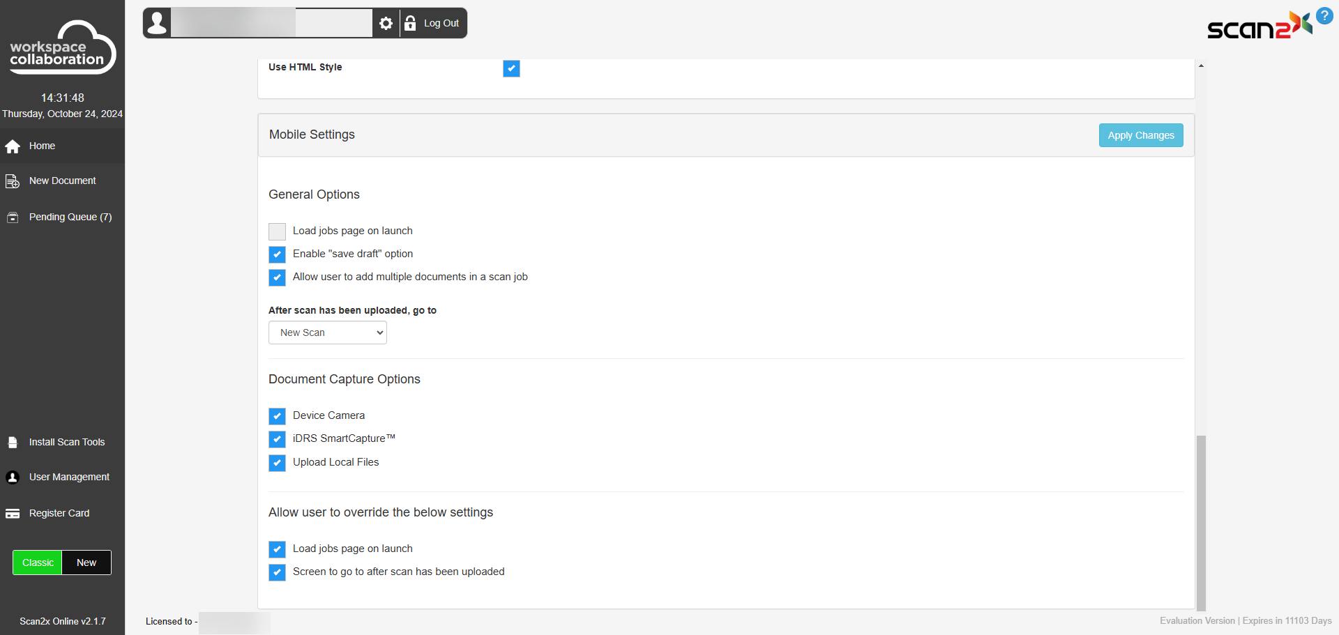Image resolution: width=1339 pixels, height=635 pixels.
Task: Click the New Document icon
Action: [13, 181]
